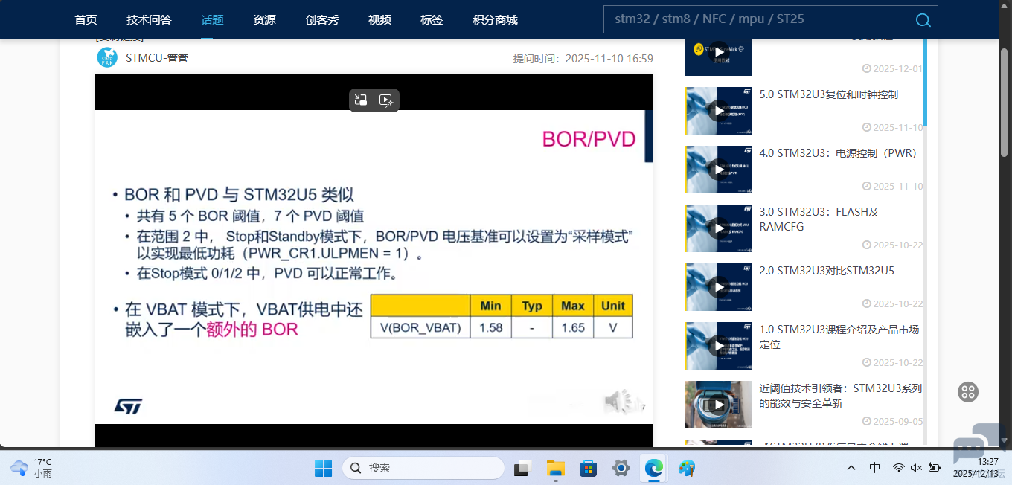Click the pink 额外的 BOR text

[252, 330]
